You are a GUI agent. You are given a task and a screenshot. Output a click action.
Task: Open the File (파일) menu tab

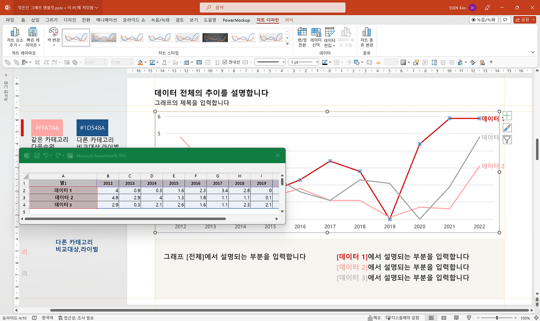coord(10,20)
